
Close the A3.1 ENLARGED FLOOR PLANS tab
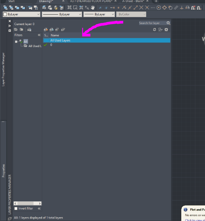(116, 1)
